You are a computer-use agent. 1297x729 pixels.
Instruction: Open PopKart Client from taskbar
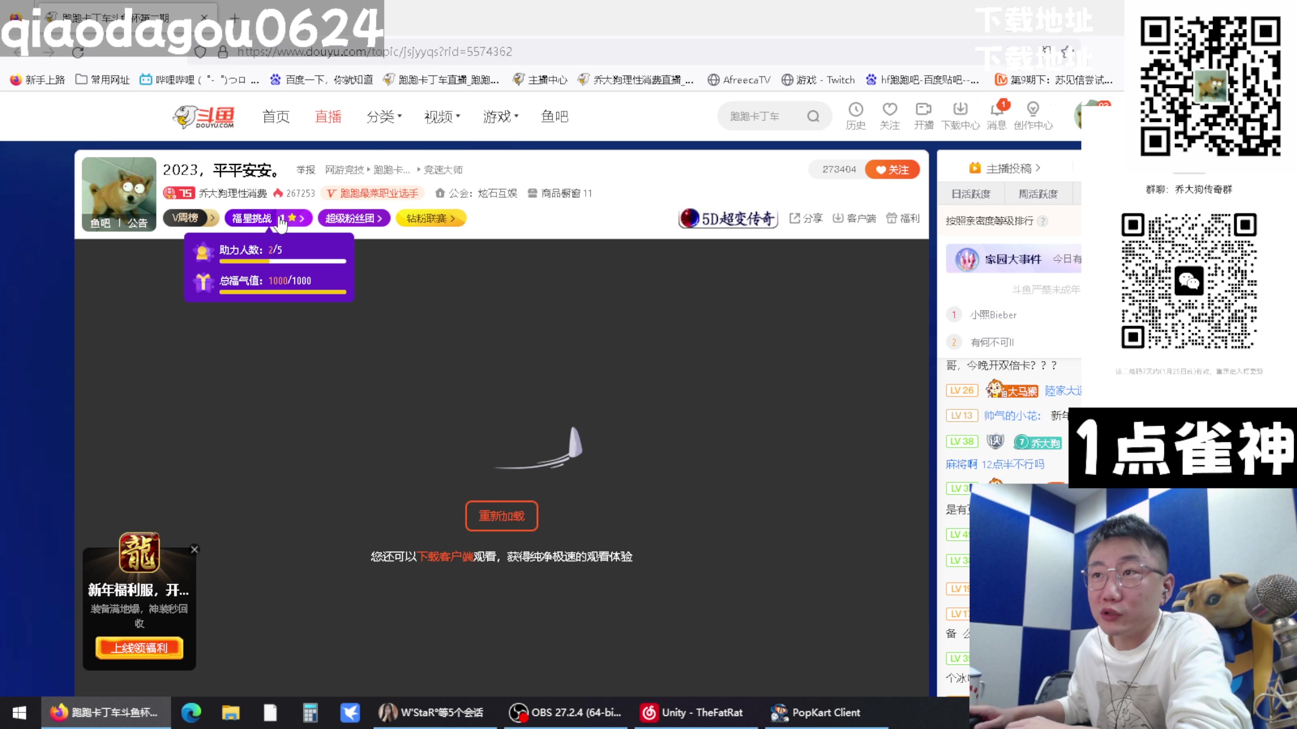(826, 713)
